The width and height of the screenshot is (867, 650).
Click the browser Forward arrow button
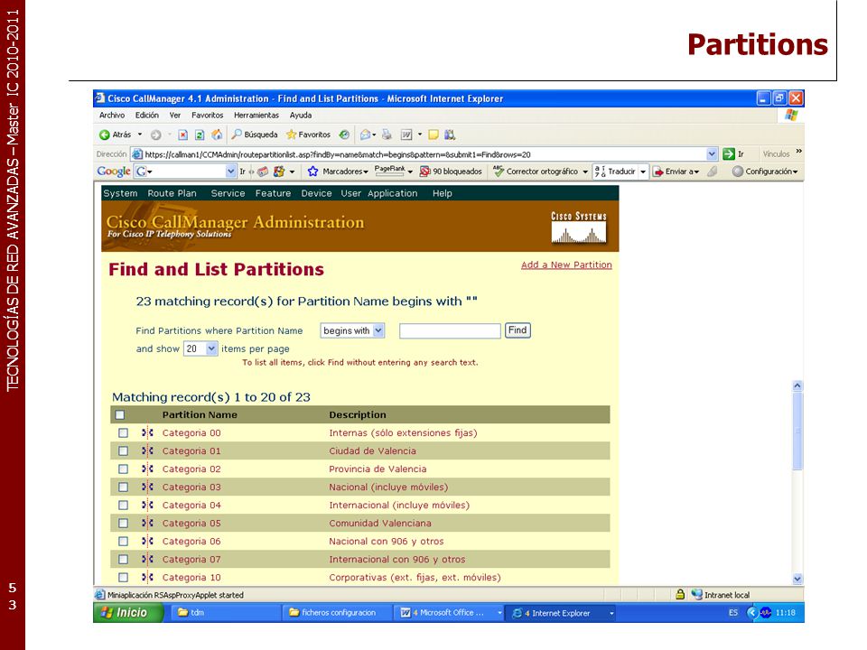pyautogui.click(x=156, y=135)
